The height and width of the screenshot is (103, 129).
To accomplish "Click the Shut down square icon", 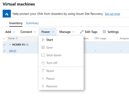I will [x=43, y=55].
